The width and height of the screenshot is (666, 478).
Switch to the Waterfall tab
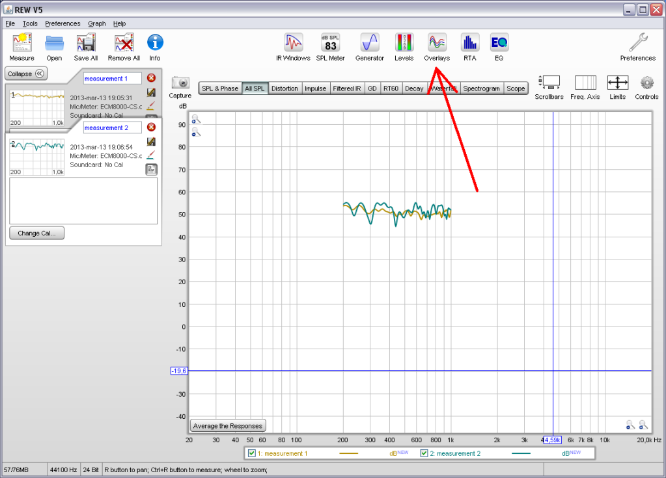[443, 88]
